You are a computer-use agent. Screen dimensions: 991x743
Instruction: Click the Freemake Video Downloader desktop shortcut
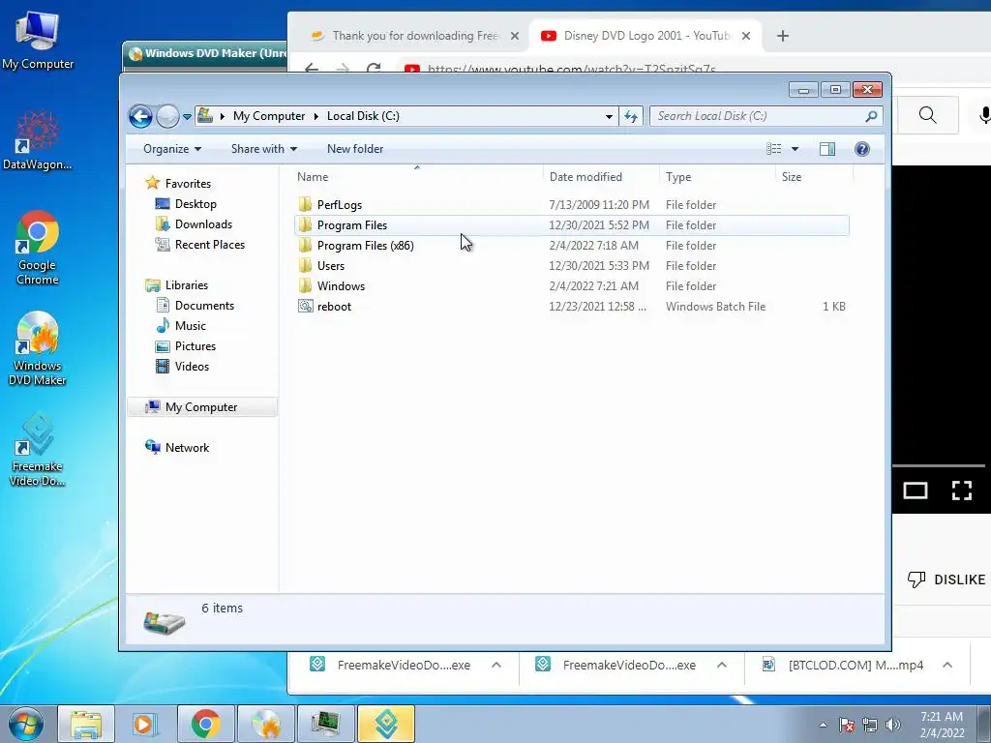(x=38, y=449)
